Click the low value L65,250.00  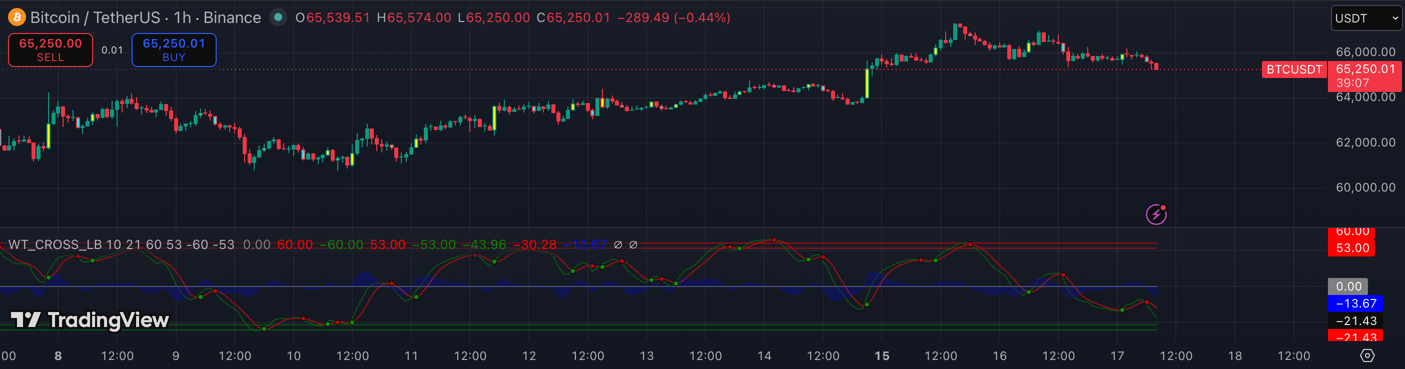494,17
